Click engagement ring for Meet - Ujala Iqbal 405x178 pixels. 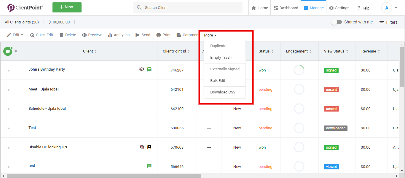coord(299,89)
